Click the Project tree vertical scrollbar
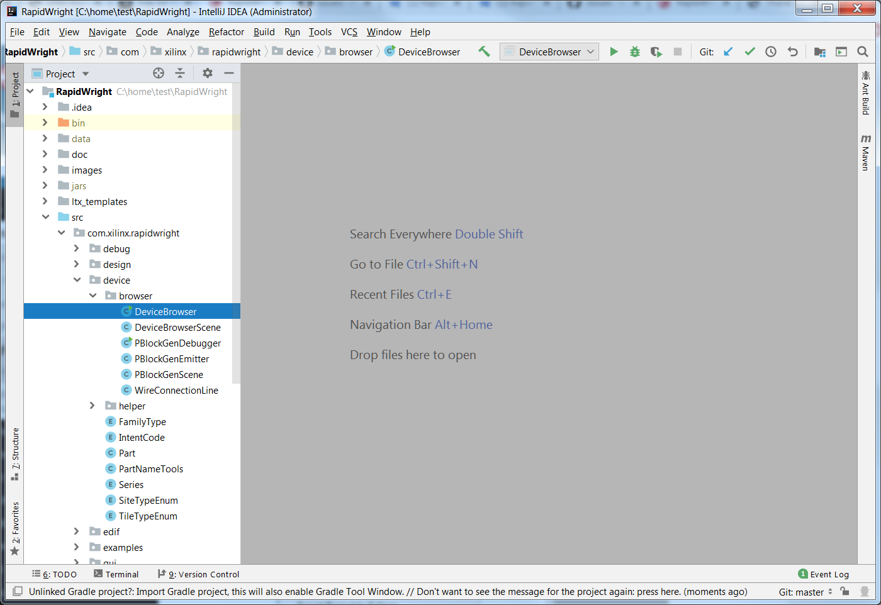The height and width of the screenshot is (605, 881). (237, 234)
